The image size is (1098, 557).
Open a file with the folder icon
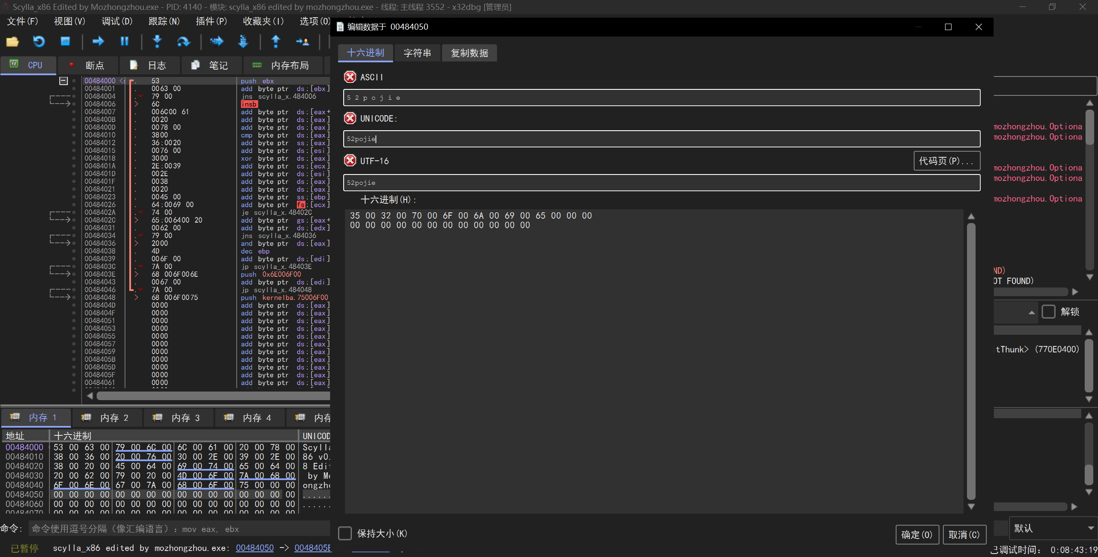pyautogui.click(x=12, y=42)
